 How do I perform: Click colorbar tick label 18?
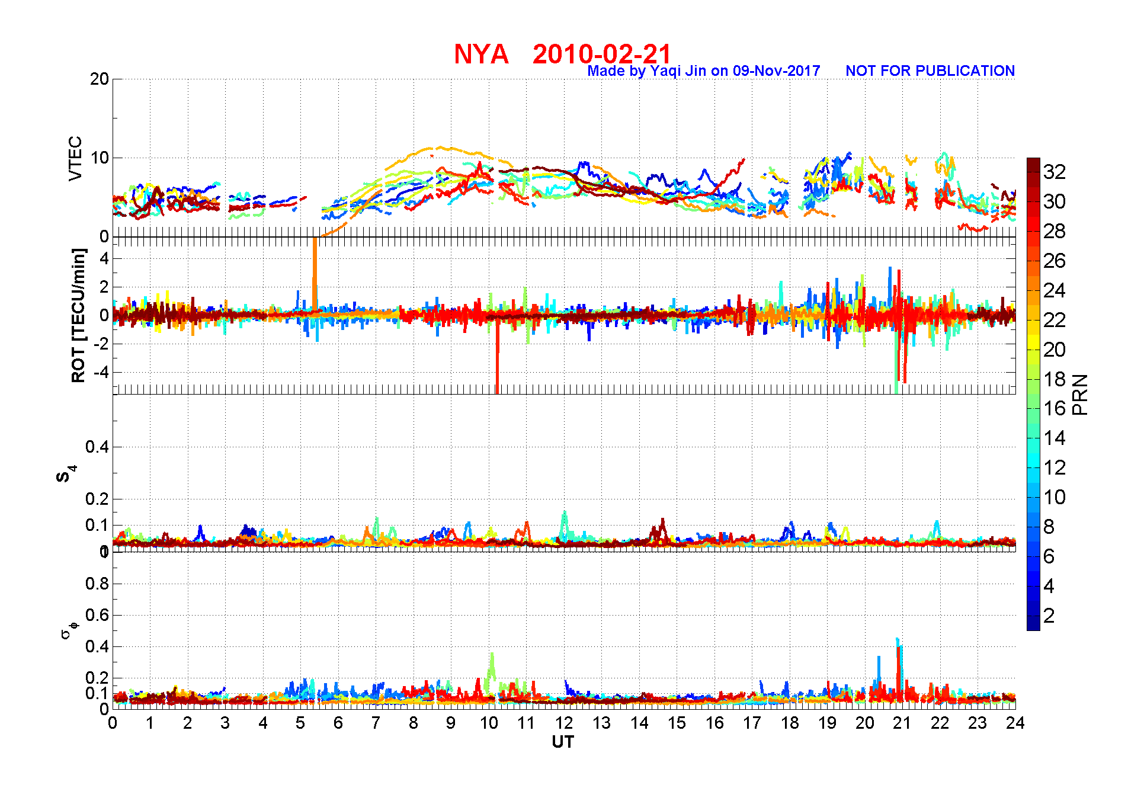[x=1055, y=379]
